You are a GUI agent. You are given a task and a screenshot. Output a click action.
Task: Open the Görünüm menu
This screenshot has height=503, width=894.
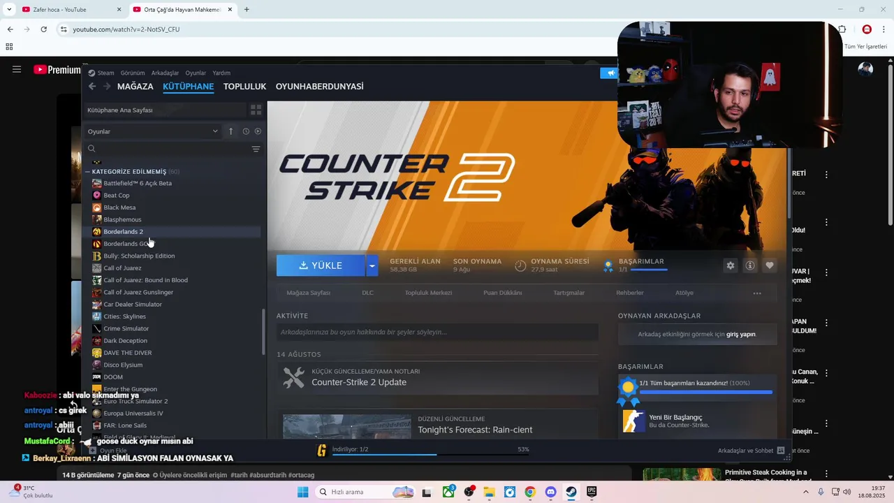[133, 73]
